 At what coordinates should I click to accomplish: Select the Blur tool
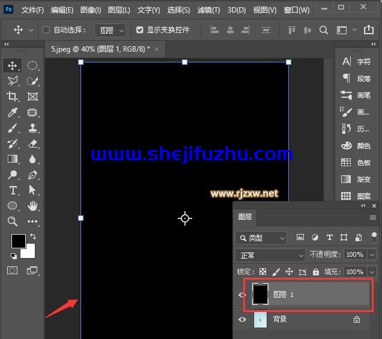pyautogui.click(x=32, y=159)
